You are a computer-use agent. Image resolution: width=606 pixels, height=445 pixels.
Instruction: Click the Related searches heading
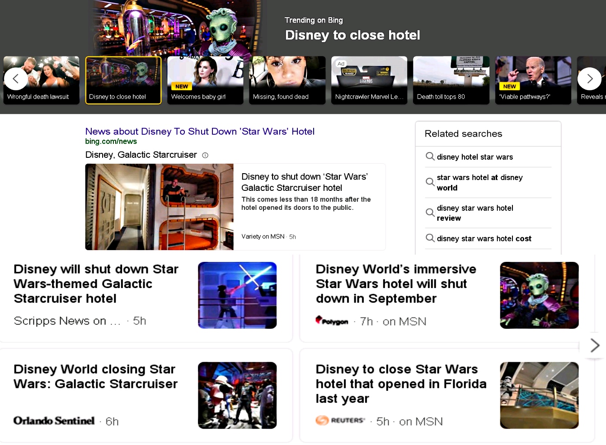463,134
